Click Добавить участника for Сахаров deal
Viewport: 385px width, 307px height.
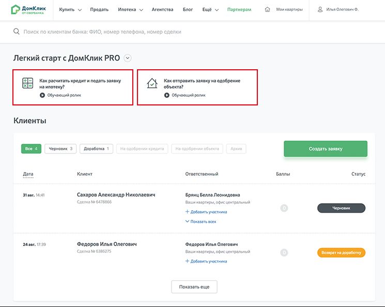206,212
